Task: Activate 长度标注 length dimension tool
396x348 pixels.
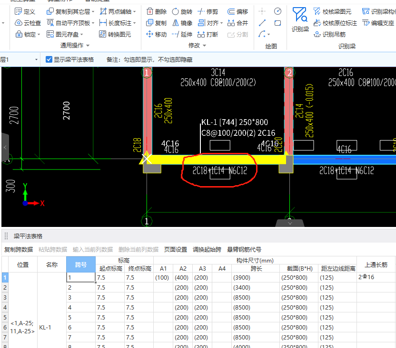Action: 116,23
